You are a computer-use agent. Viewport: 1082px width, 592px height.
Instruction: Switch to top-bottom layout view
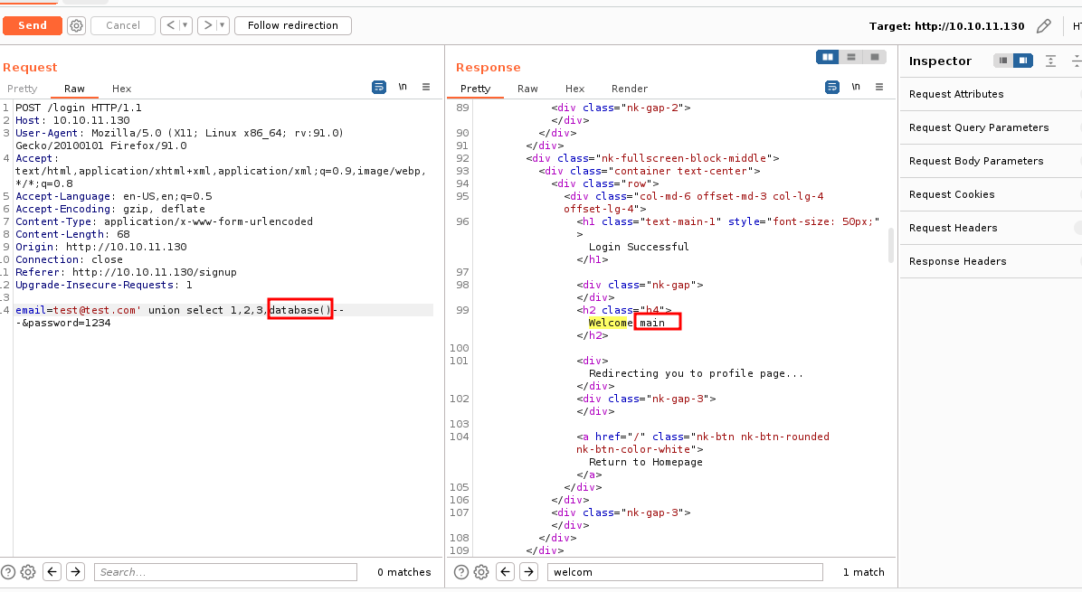850,57
